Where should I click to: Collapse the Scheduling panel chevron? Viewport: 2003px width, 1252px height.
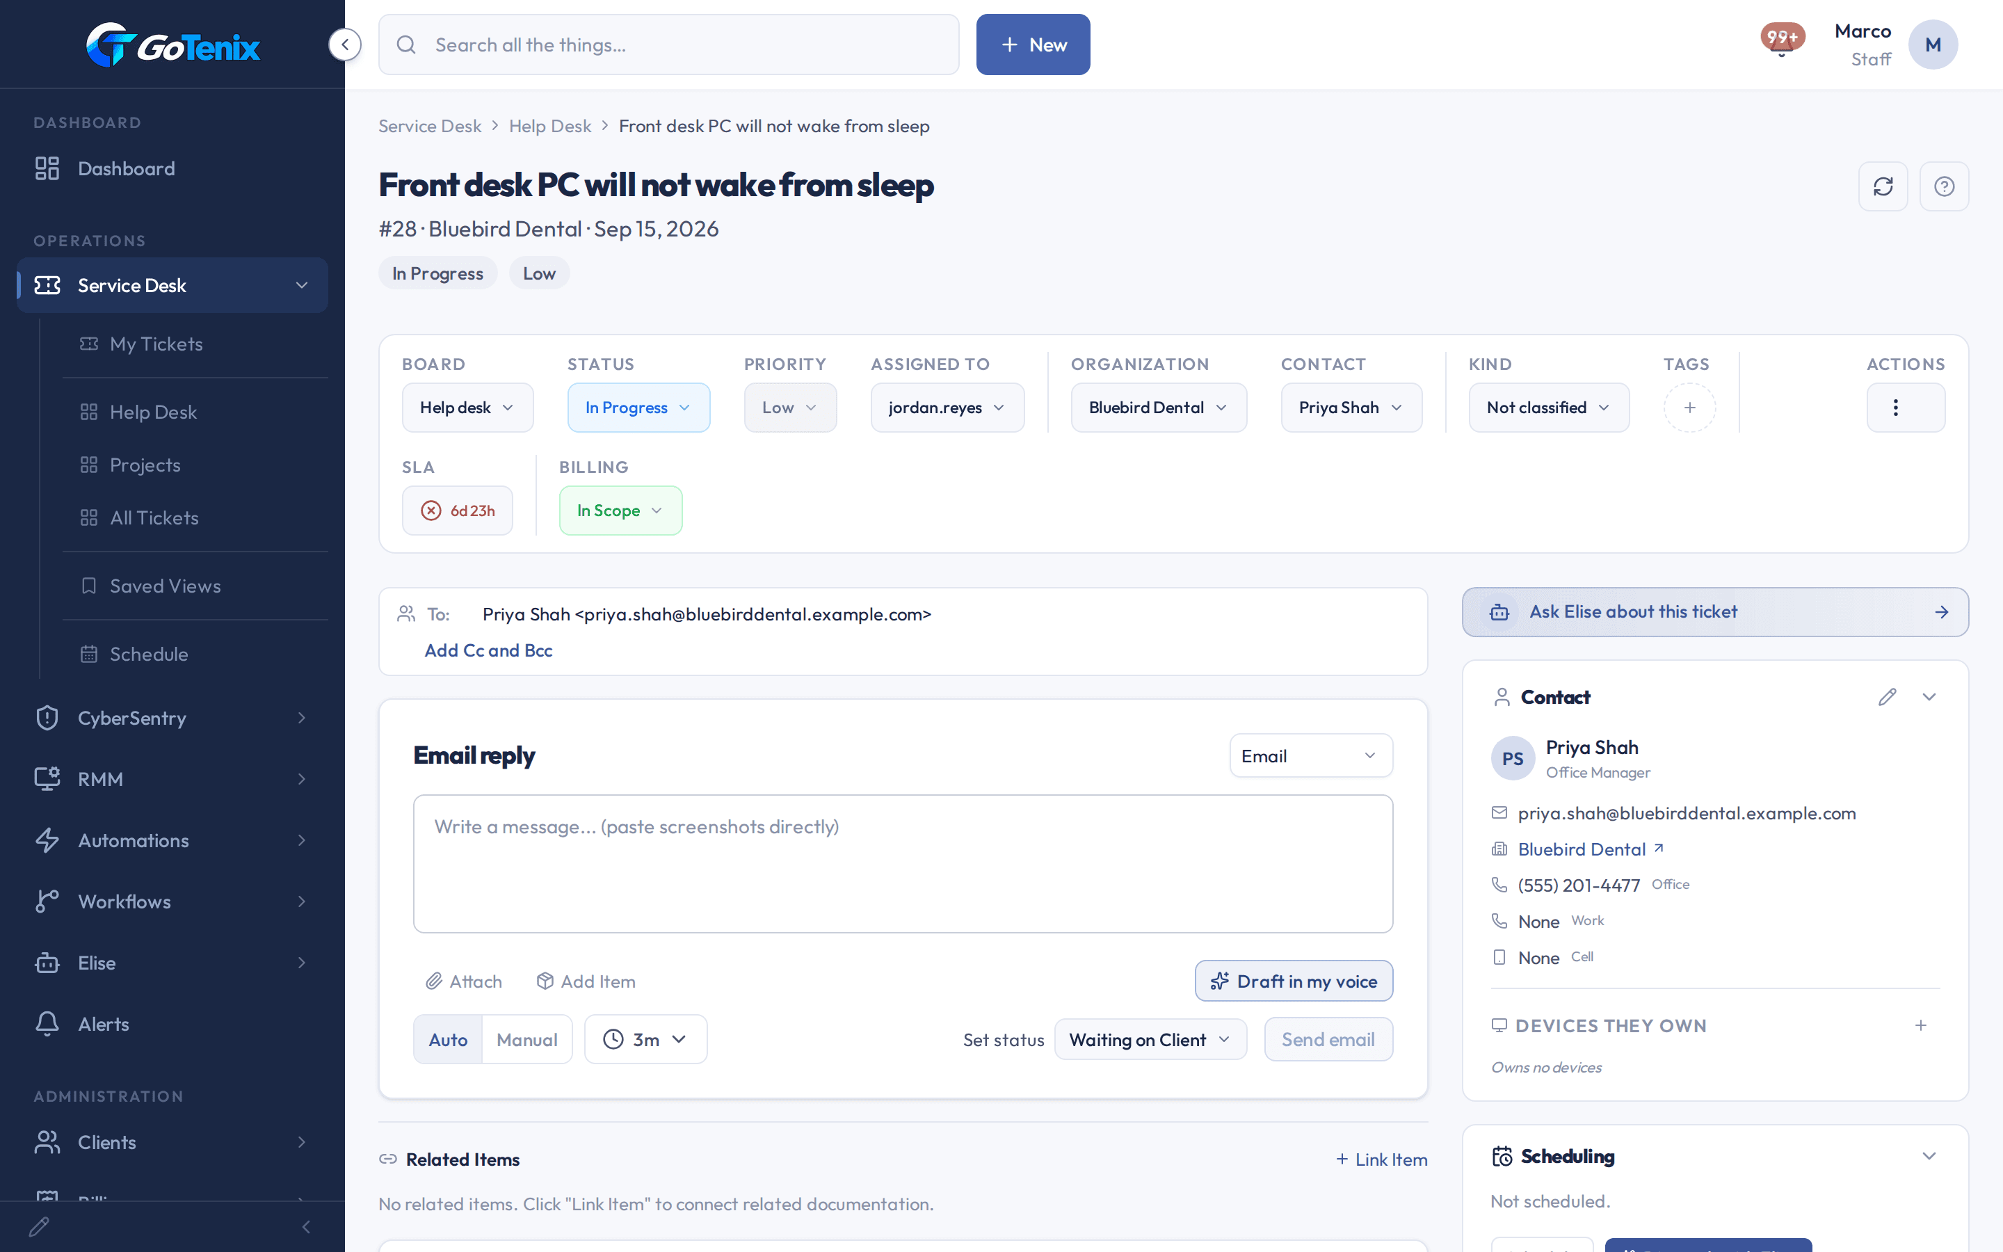(x=1929, y=1156)
